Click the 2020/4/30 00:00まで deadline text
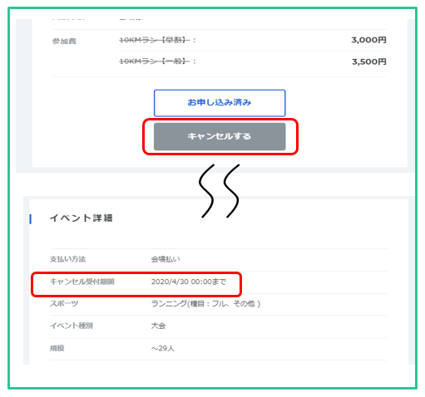 (x=189, y=282)
